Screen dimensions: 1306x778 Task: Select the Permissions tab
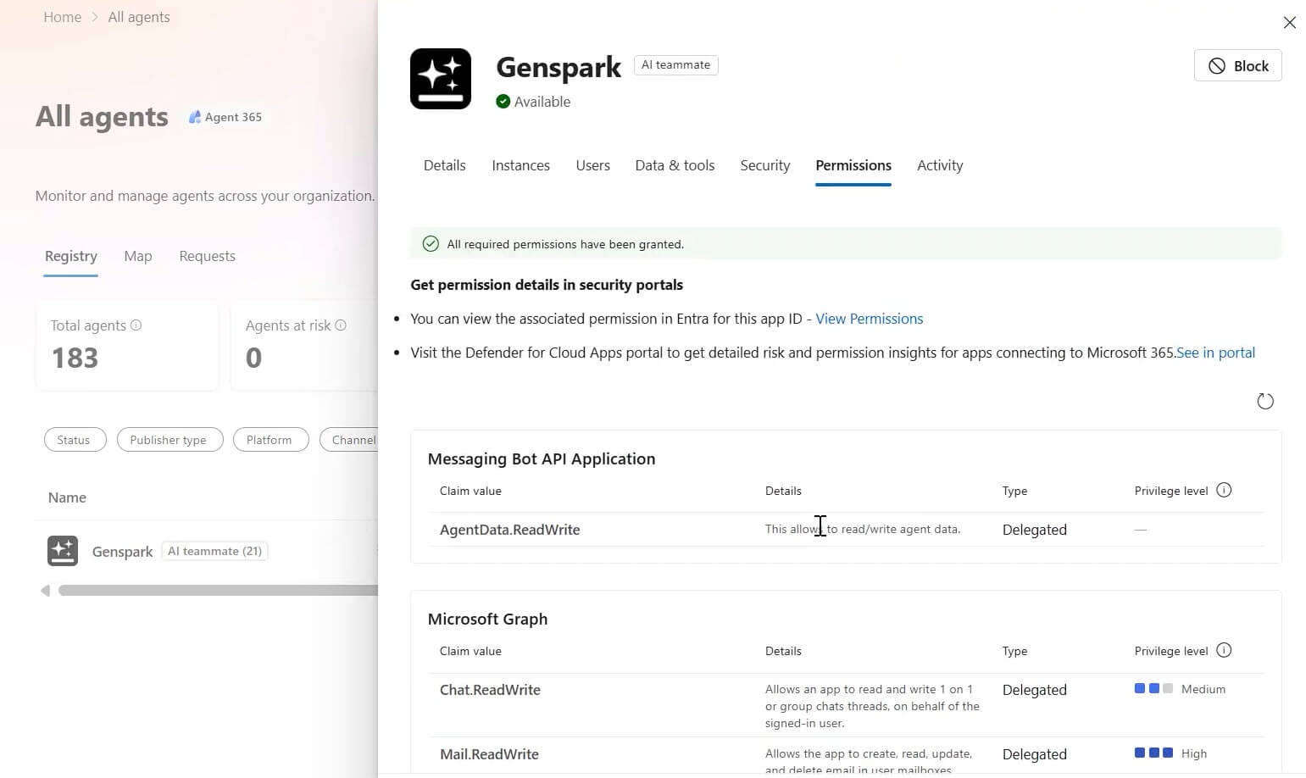click(x=853, y=165)
